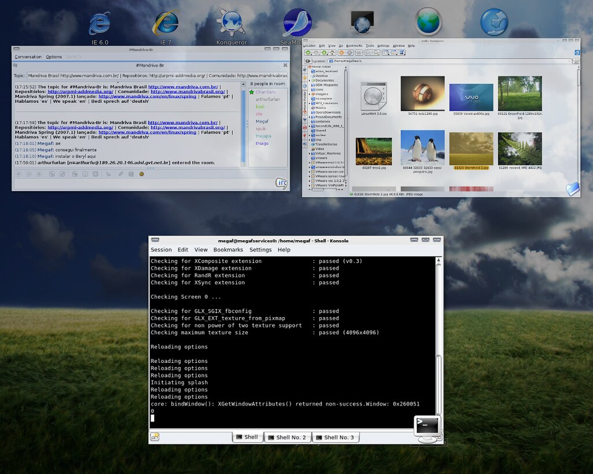Expand the SecondLife folder in tree

(x=309, y=126)
